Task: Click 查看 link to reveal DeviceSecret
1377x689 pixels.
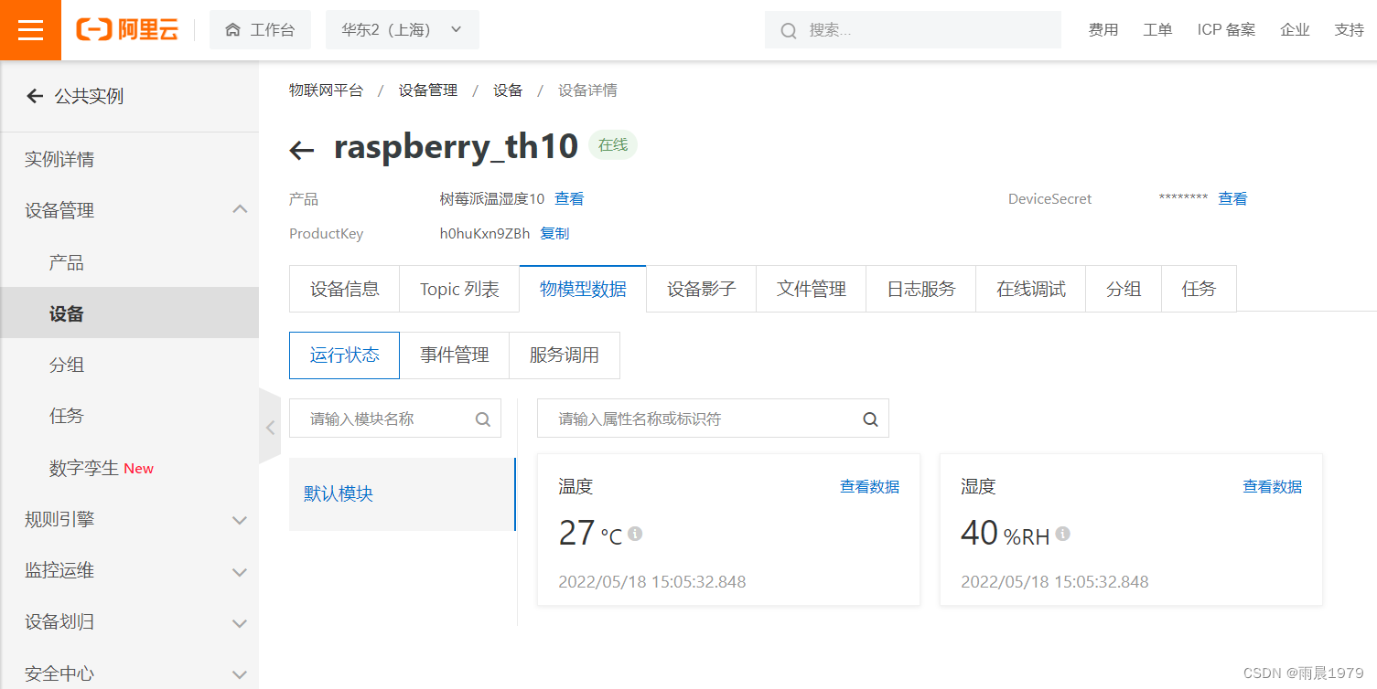Action: (1232, 199)
